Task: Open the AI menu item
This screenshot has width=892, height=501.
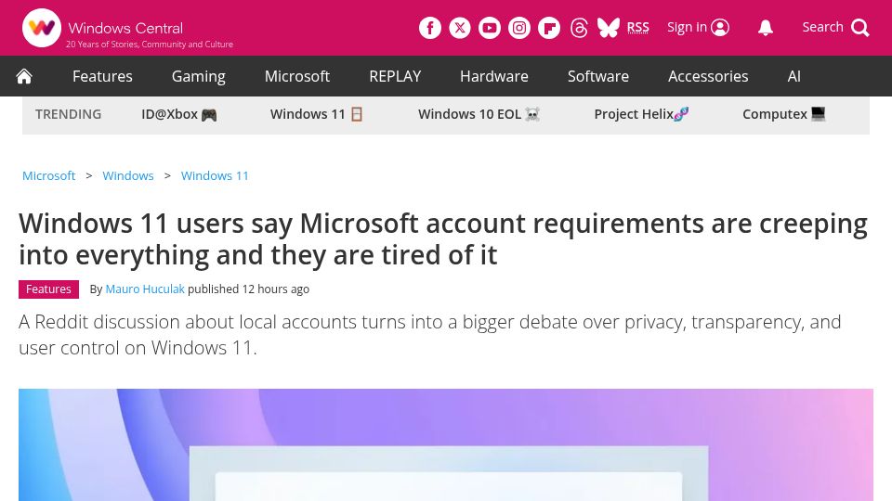Action: 794,76
